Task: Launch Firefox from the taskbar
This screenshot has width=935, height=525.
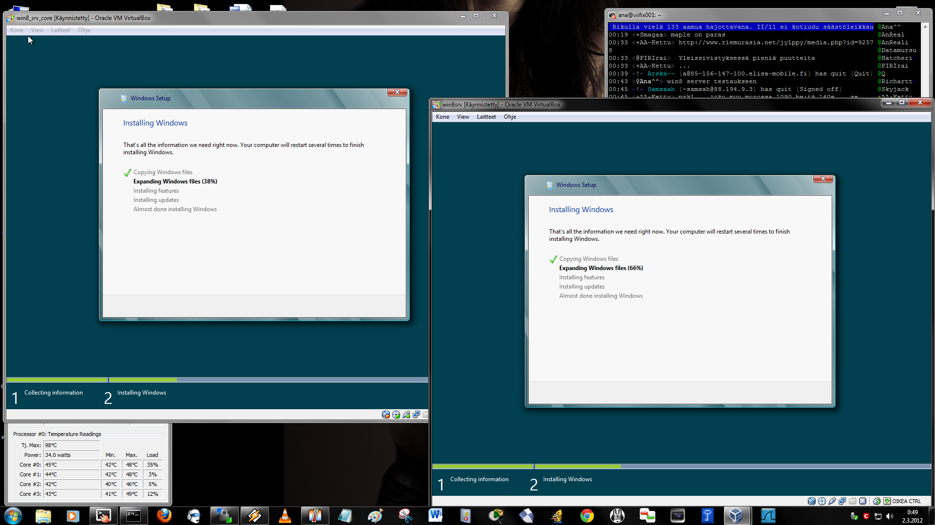Action: tap(164, 515)
